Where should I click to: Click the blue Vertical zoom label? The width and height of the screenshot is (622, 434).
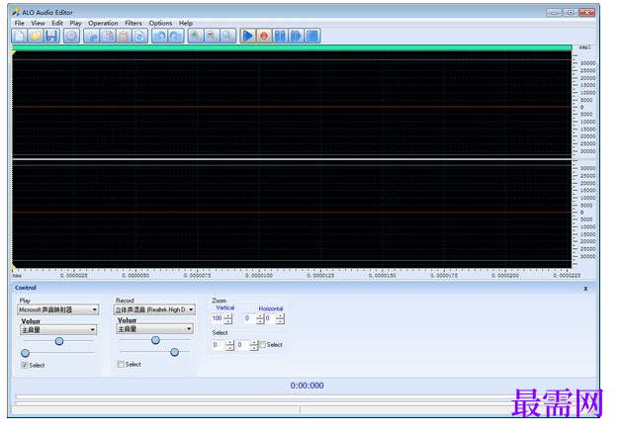point(224,307)
